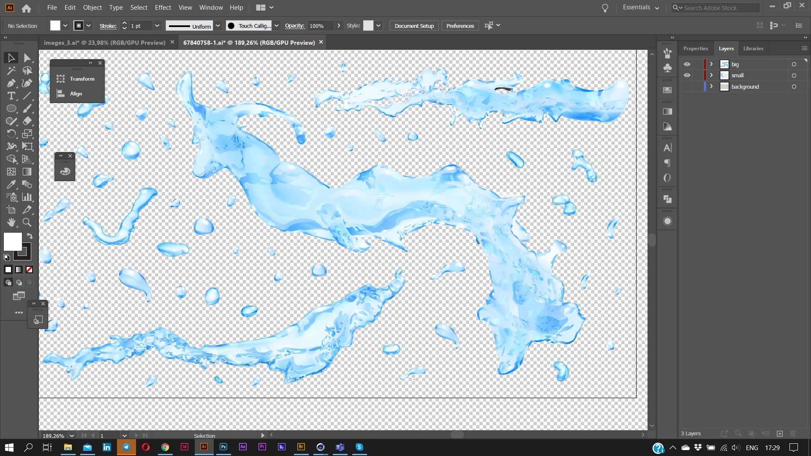Select the Hand tool
Image resolution: width=811 pixels, height=456 pixels.
[x=11, y=222]
